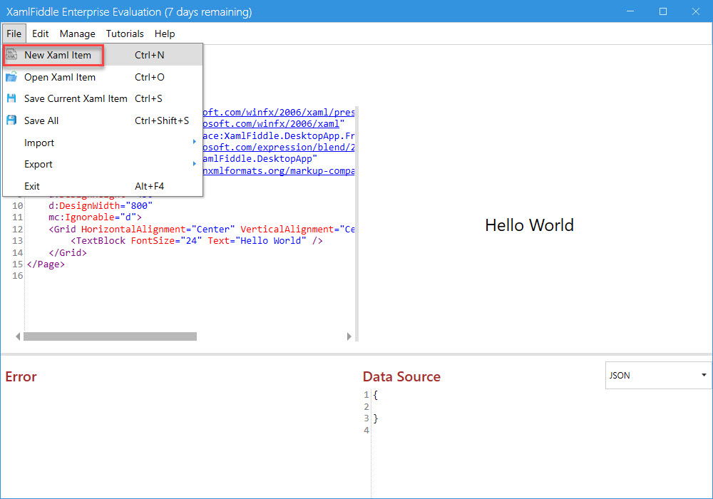The width and height of the screenshot is (713, 499).
Task: Click the TextBlock line of code
Action: (x=197, y=240)
